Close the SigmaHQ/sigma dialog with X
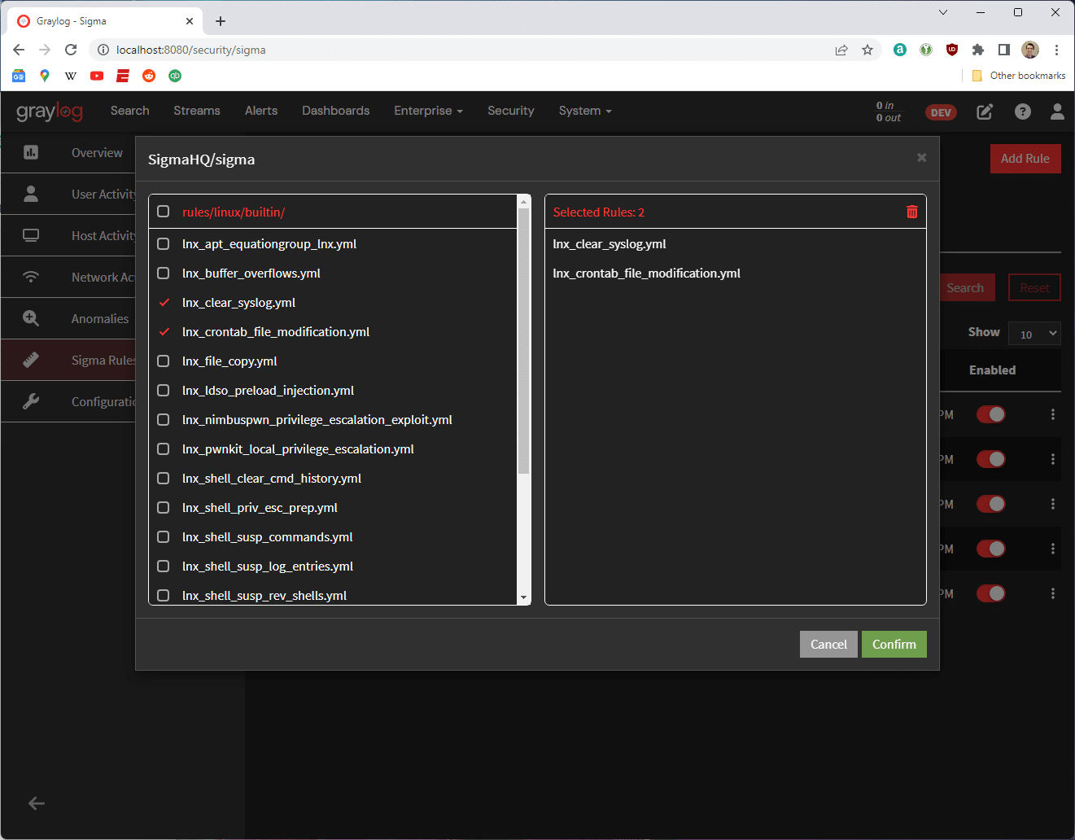This screenshot has height=840, width=1075. (x=921, y=158)
